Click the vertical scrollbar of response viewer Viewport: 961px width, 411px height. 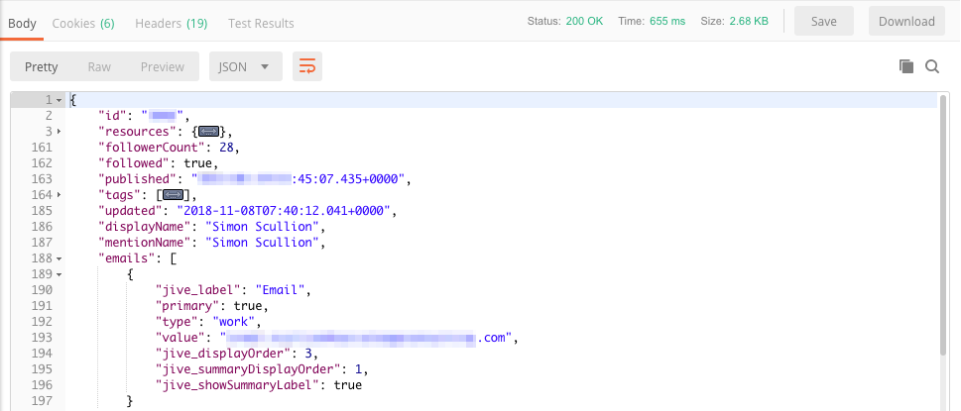(x=944, y=225)
